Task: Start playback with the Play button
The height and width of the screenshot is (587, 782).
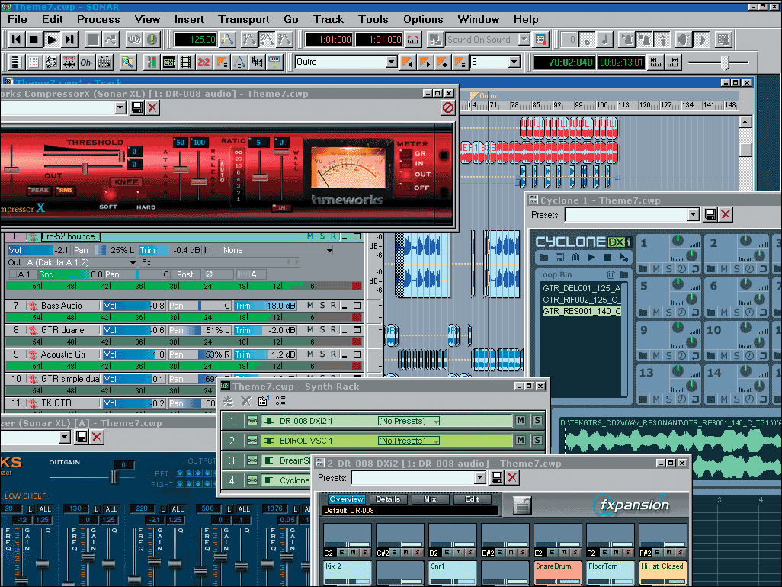Action: tap(52, 40)
